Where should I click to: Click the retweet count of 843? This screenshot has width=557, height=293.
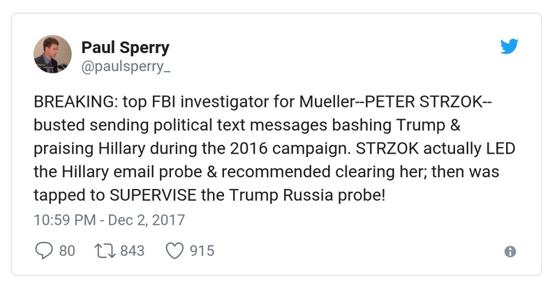click(133, 250)
